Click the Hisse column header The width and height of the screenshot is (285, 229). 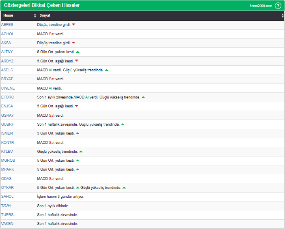(x=8, y=15)
